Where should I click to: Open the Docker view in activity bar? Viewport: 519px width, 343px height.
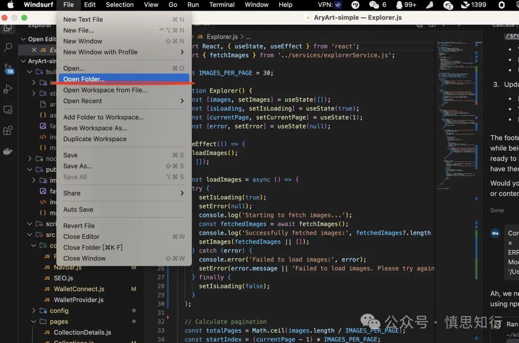click(8, 151)
